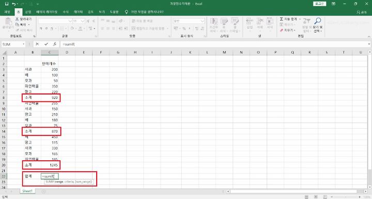Click the Cell Styles icon
The width and height of the screenshot is (372, 199).
click(x=235, y=22)
